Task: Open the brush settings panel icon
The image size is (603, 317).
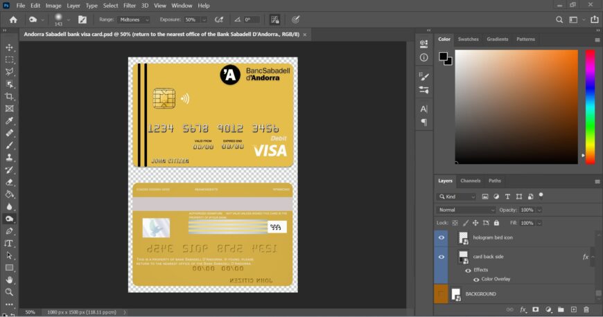Action: (x=82, y=19)
